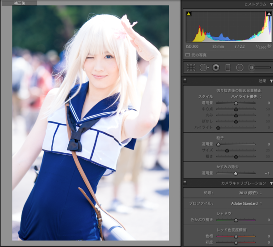Screen dimensions: 273x247
Task: Select the Red Eye Correction tool
Action: [x=216, y=67]
